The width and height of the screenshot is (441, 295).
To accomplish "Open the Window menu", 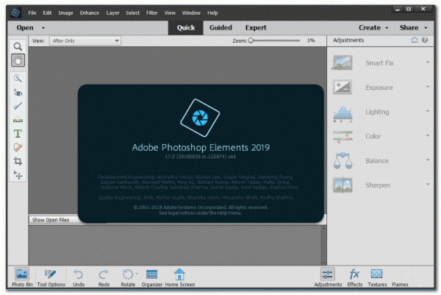I will (191, 13).
